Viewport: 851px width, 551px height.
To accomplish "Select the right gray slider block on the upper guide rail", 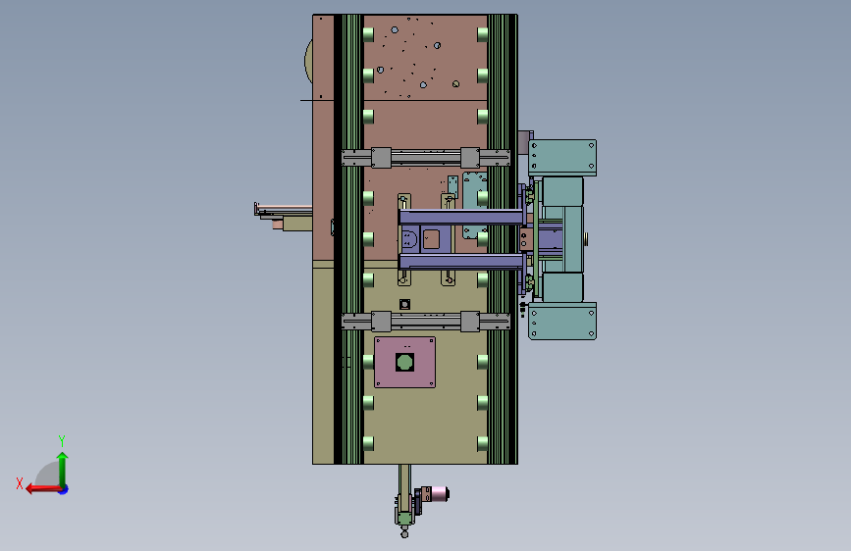I will click(470, 158).
